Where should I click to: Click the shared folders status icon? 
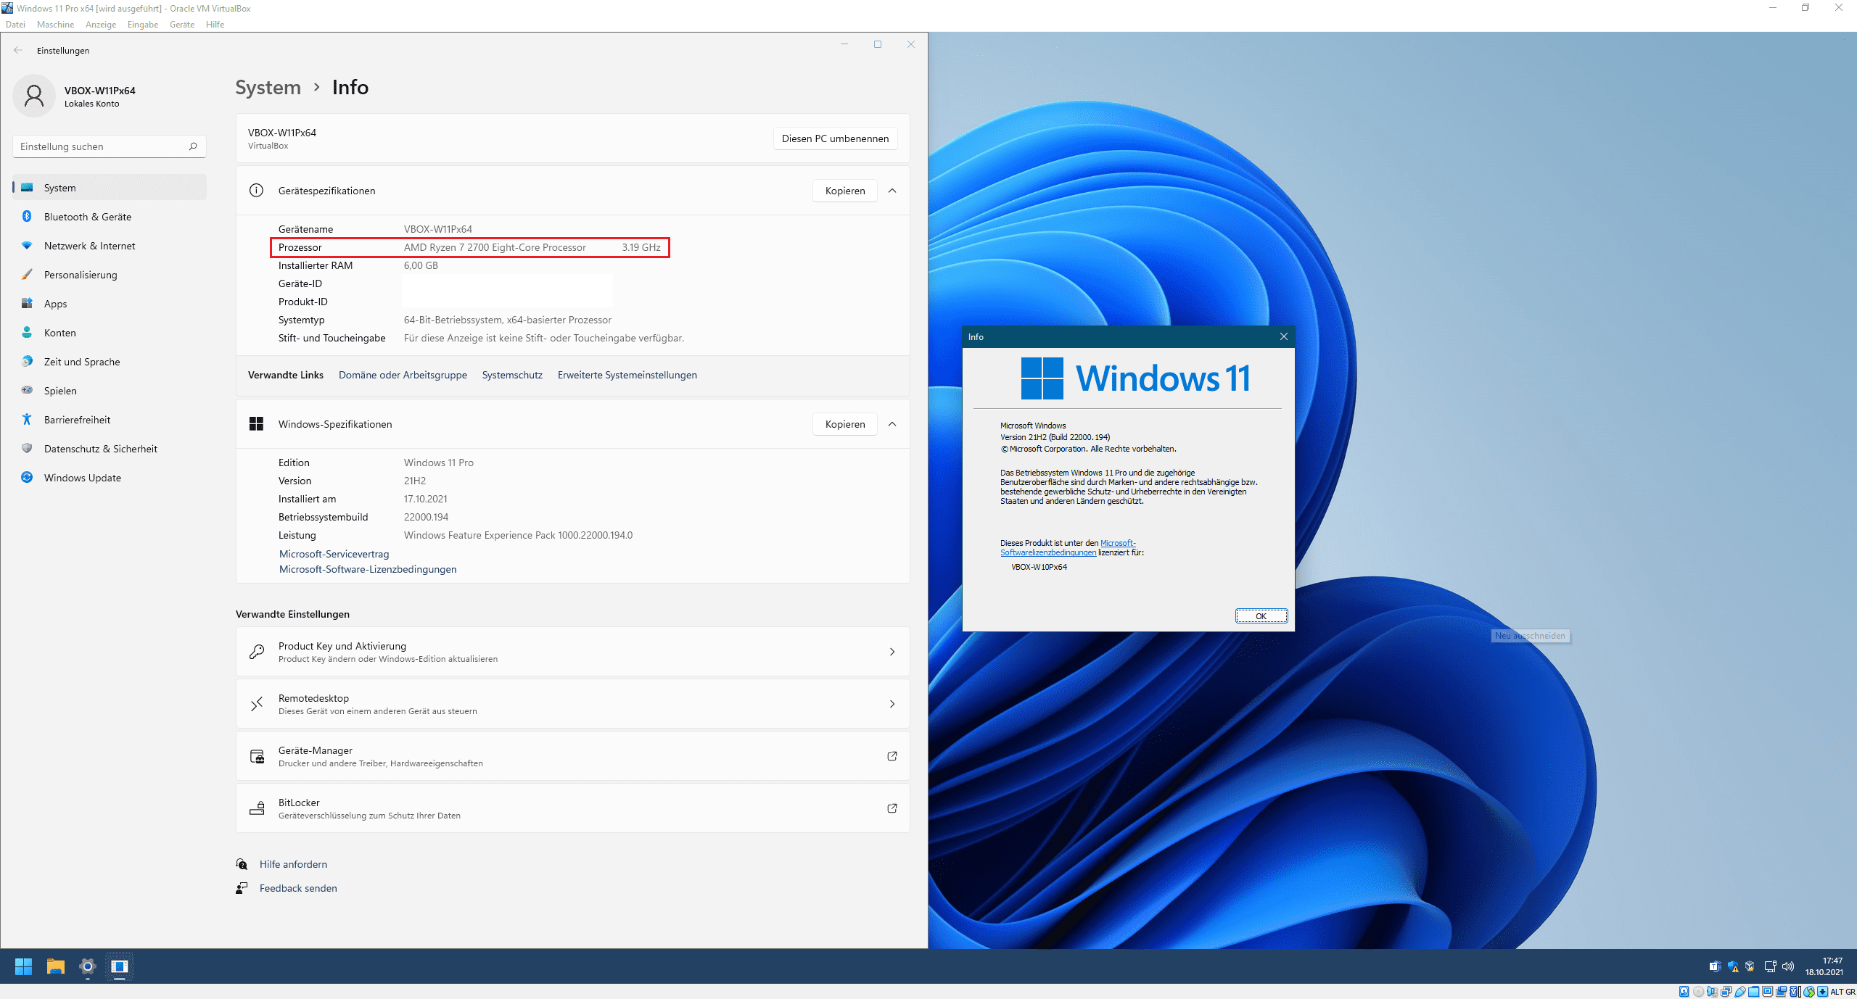(x=1753, y=991)
